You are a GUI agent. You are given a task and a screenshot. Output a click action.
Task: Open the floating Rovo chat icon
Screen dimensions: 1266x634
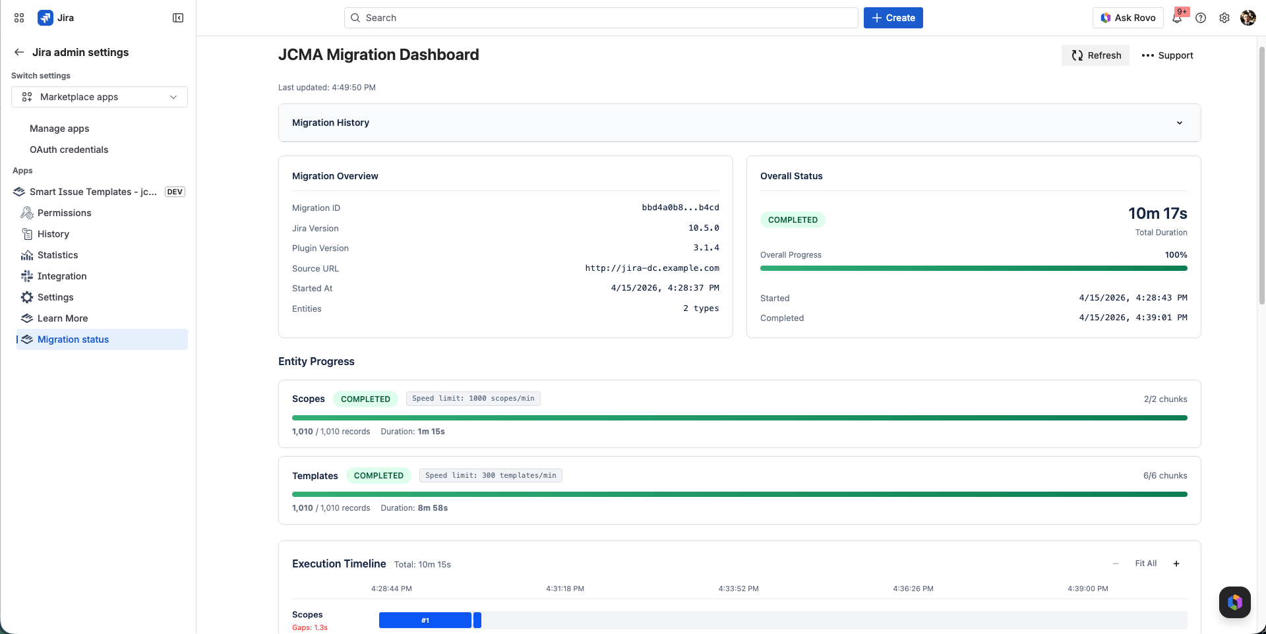click(1235, 602)
